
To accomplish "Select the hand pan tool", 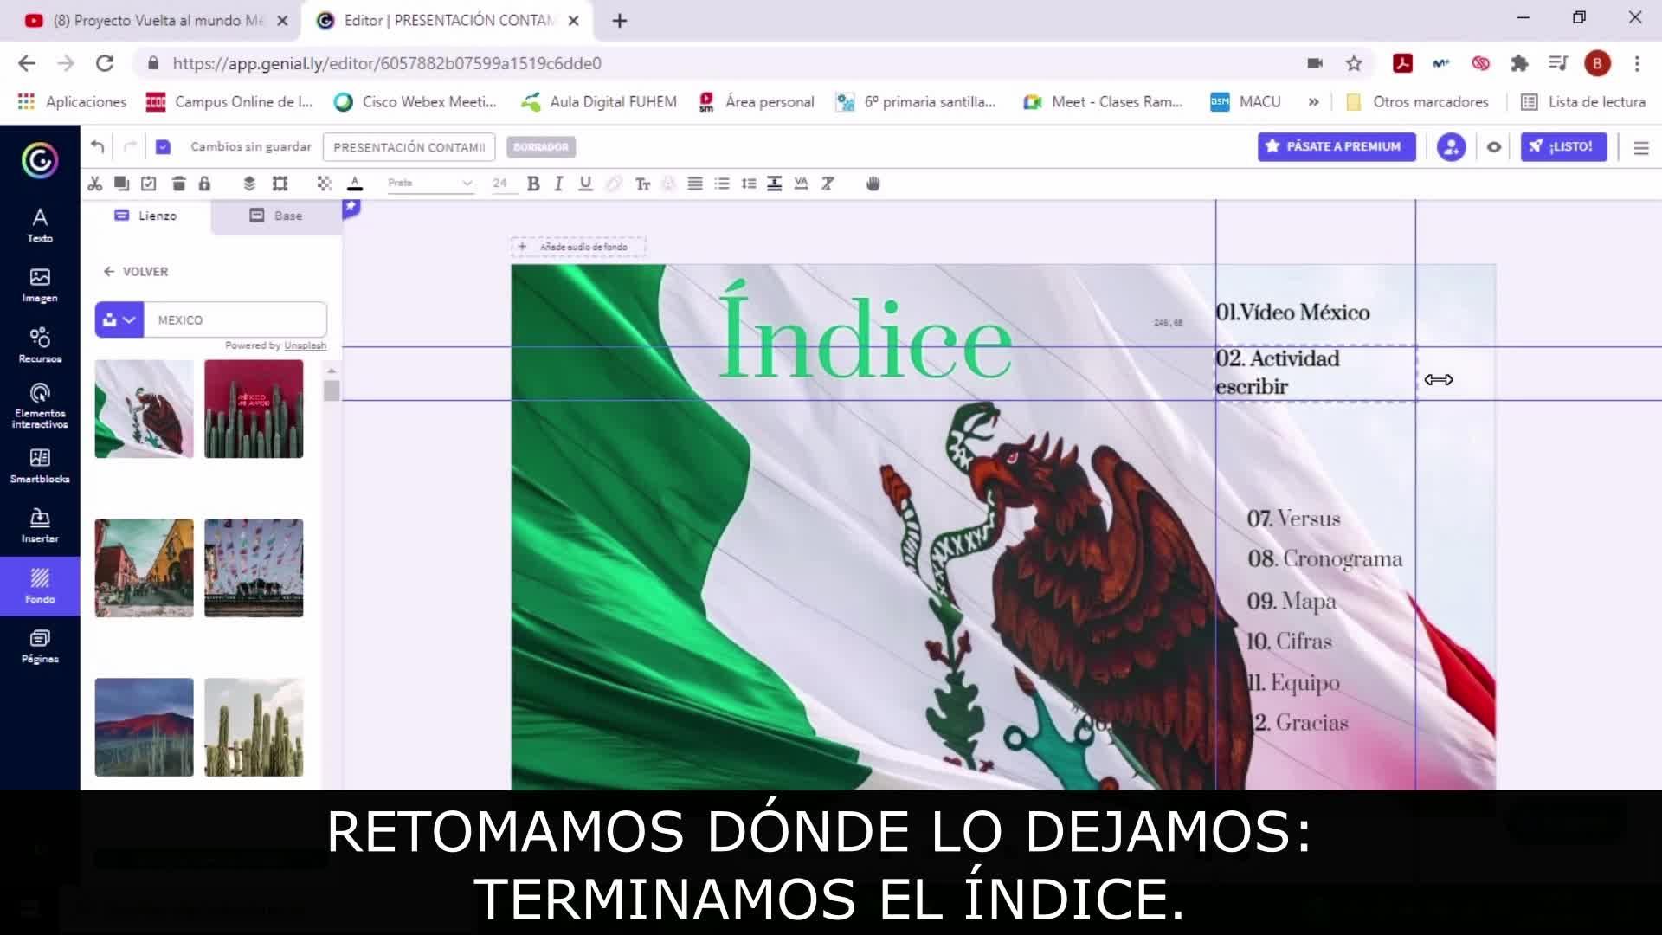I will coord(873,184).
